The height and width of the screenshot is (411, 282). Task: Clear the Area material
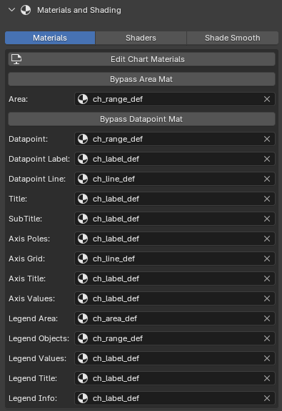(267, 99)
